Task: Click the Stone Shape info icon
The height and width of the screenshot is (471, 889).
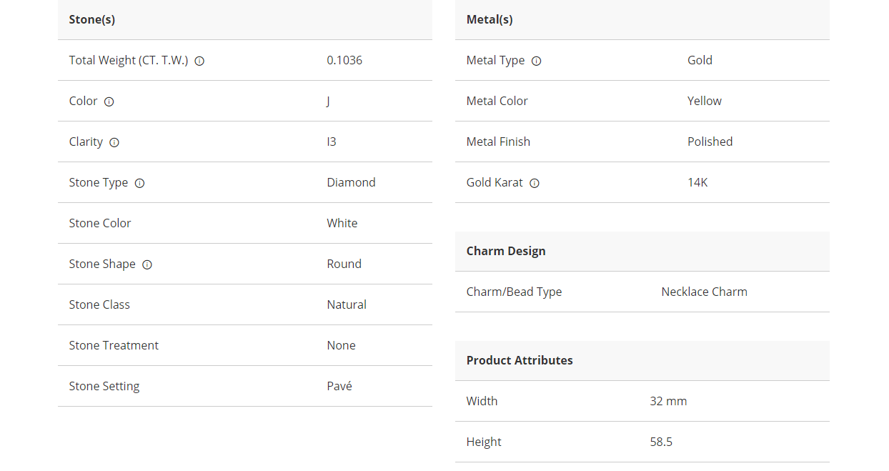Action: pyautogui.click(x=147, y=265)
